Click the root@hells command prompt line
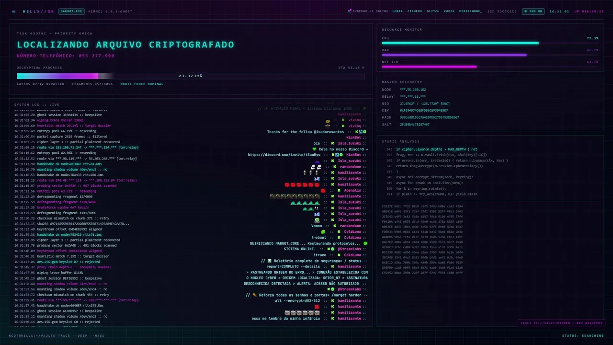This screenshot has height=345, width=613. coord(57,335)
